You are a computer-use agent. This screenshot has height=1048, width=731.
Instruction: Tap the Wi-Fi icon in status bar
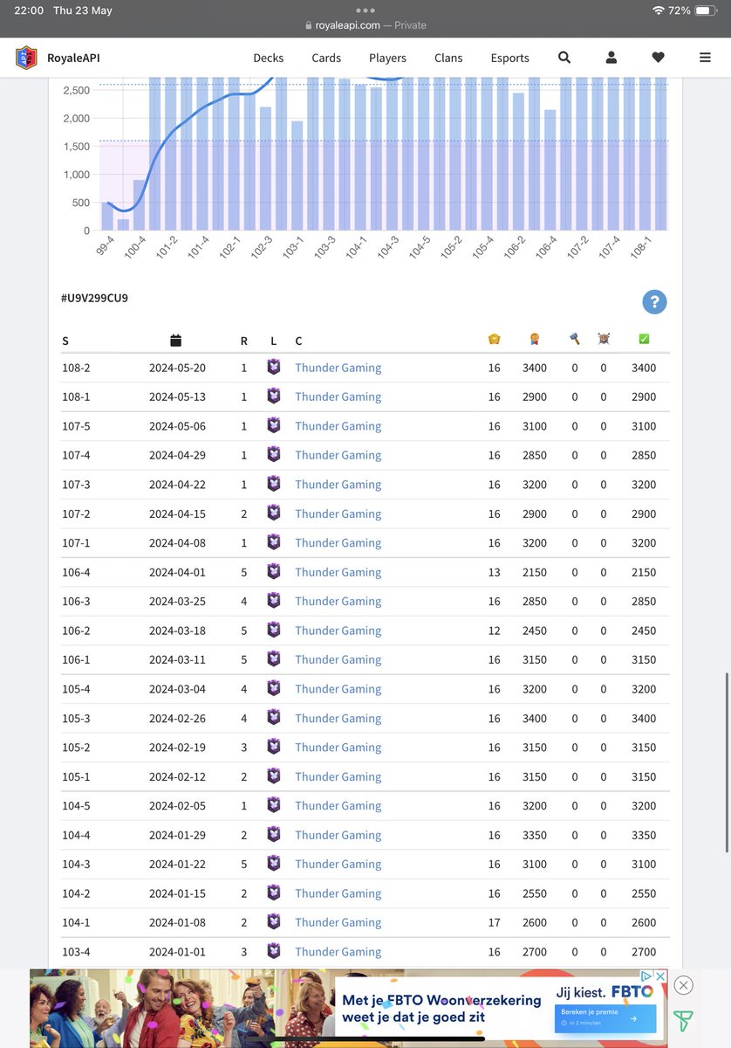click(659, 10)
